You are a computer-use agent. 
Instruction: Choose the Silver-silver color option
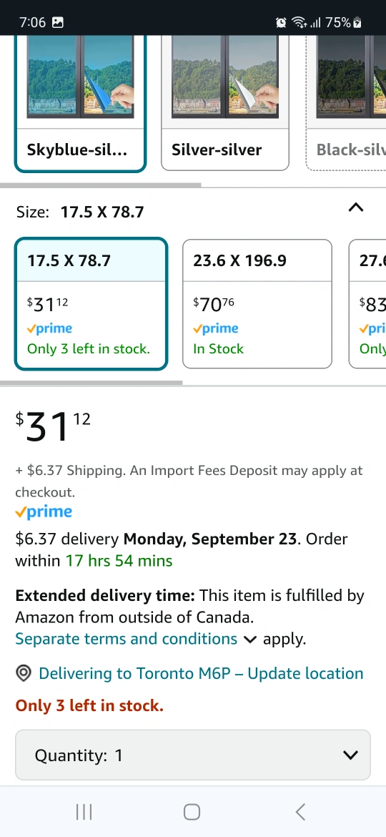click(x=225, y=103)
